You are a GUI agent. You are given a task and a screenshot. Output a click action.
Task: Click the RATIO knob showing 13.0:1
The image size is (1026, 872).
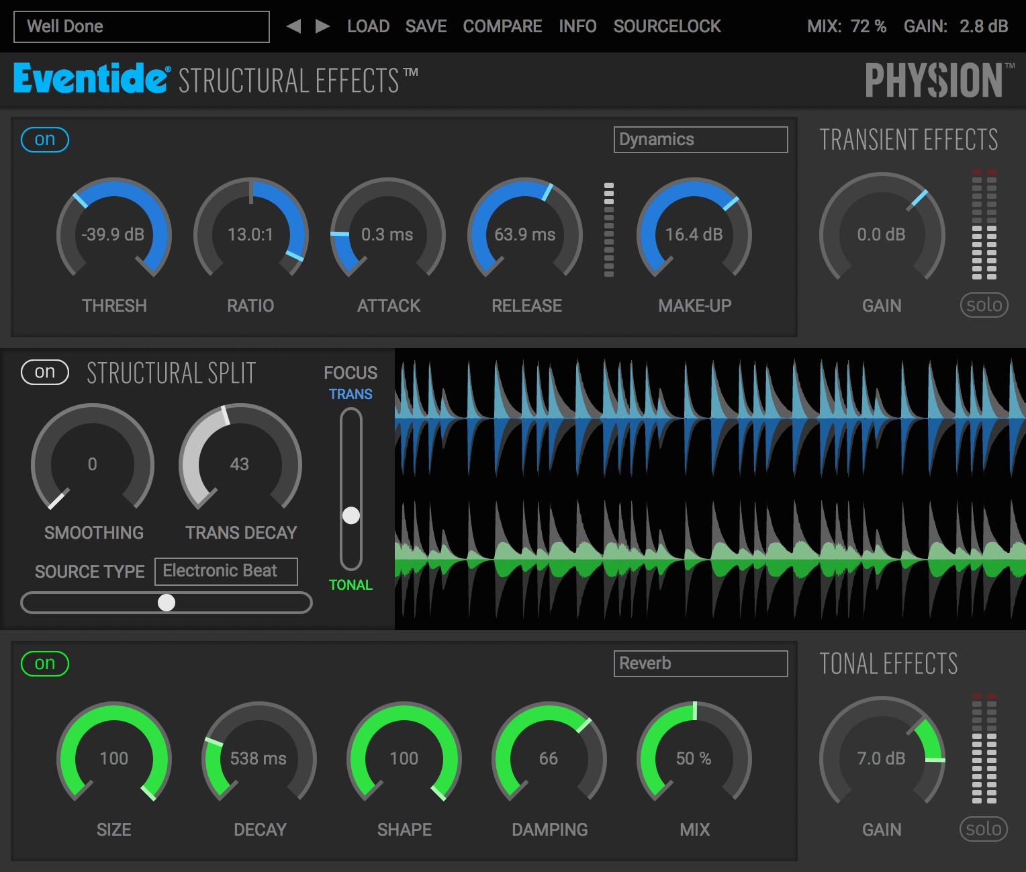click(x=250, y=234)
